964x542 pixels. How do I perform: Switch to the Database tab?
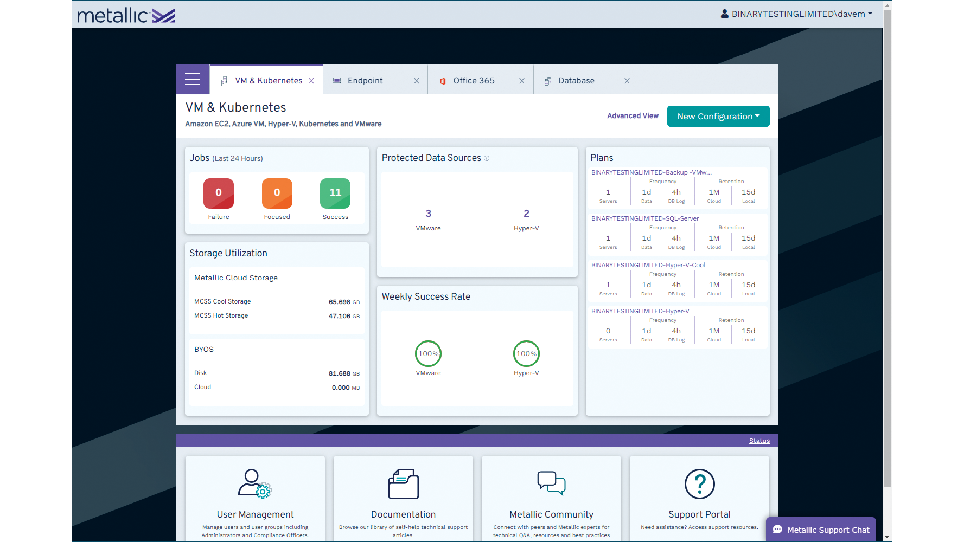pos(576,80)
